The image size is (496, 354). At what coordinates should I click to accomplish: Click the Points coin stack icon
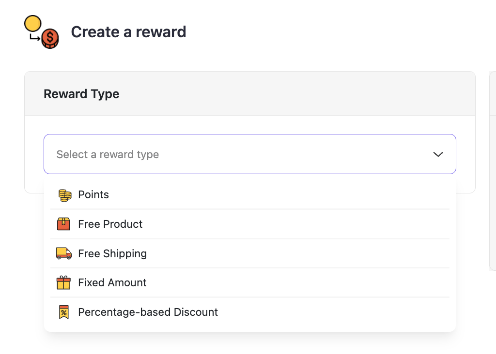tap(64, 195)
